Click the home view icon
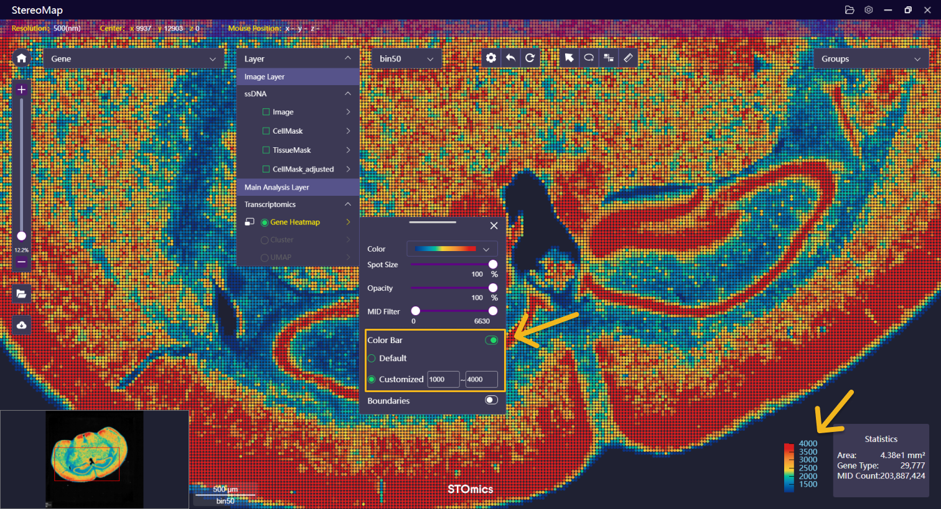The image size is (941, 509). click(x=21, y=58)
